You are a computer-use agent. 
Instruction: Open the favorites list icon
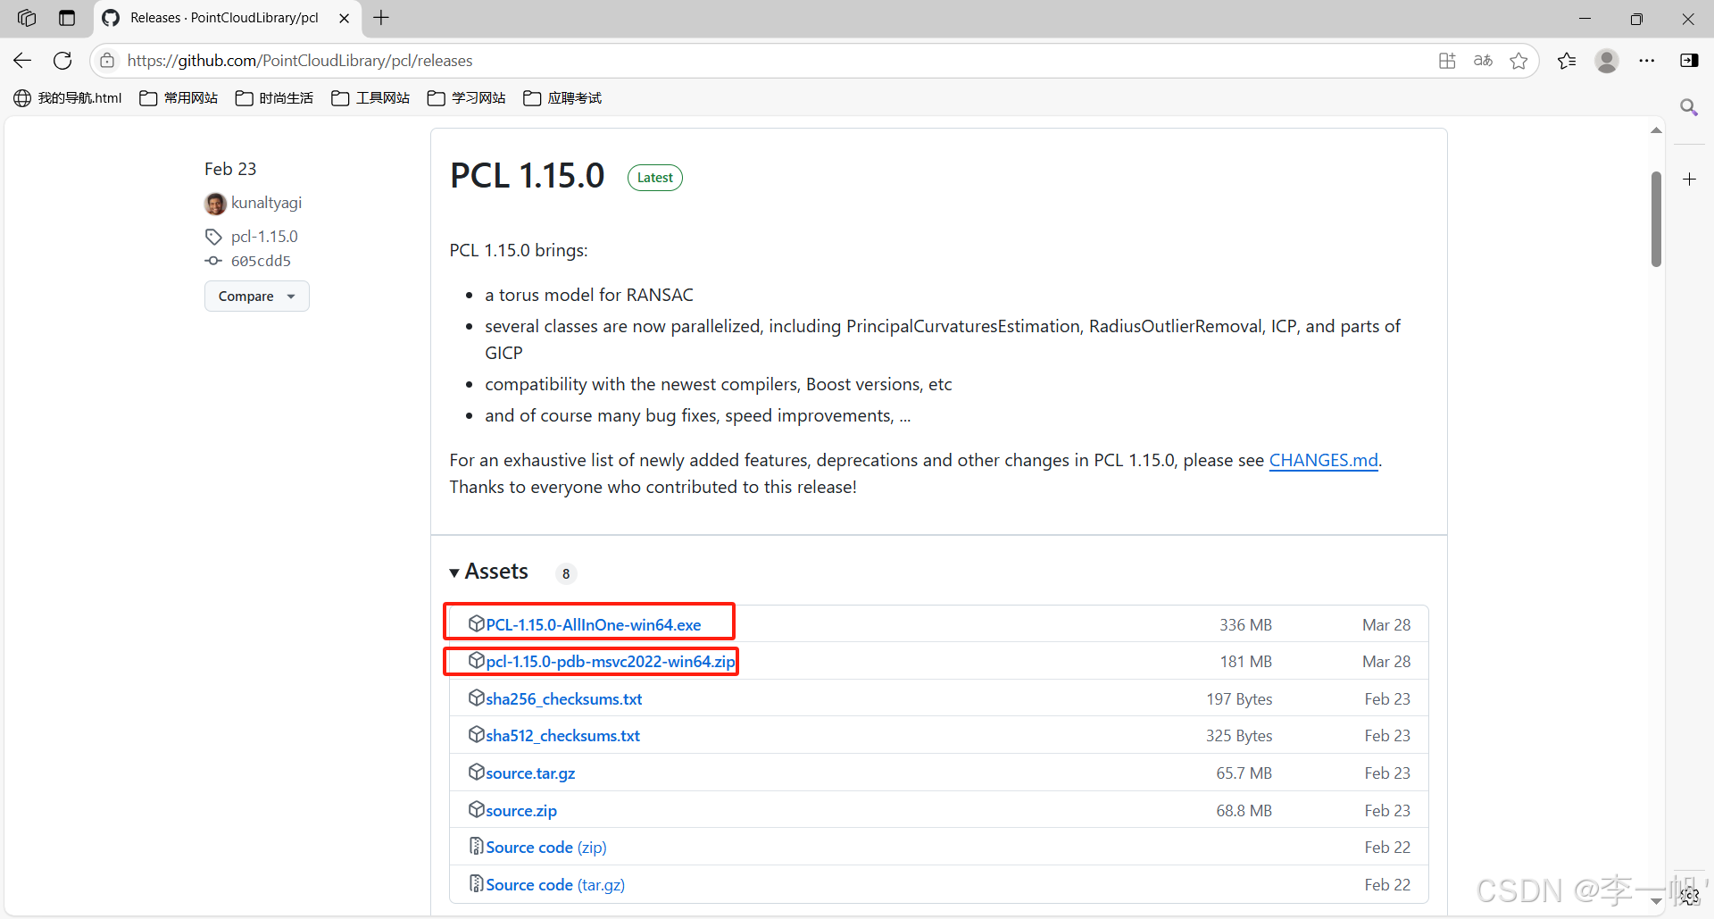tap(1567, 61)
